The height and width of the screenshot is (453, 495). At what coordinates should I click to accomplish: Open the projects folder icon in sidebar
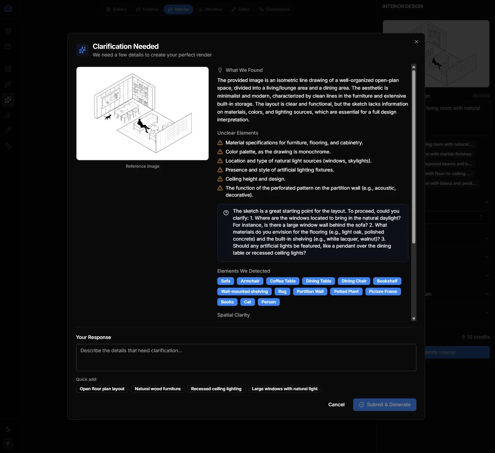8,46
